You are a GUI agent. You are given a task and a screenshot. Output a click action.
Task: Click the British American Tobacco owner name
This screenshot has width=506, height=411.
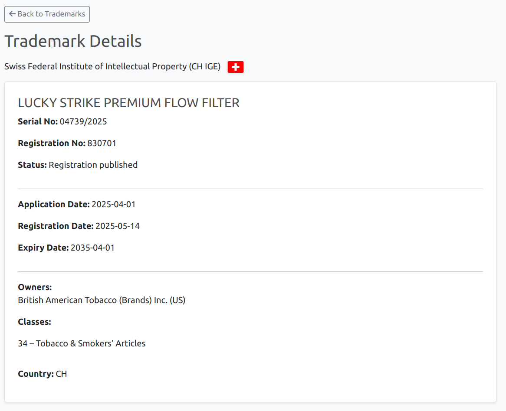pyautogui.click(x=102, y=300)
